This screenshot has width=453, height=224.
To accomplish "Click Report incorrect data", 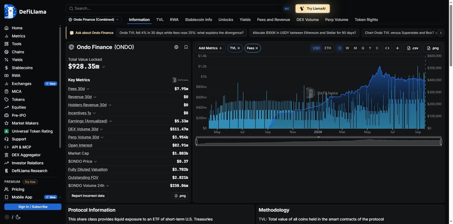I will [88, 196].
